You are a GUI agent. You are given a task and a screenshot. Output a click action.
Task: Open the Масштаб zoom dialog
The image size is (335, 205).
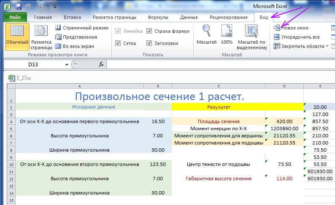pyautogui.click(x=206, y=36)
